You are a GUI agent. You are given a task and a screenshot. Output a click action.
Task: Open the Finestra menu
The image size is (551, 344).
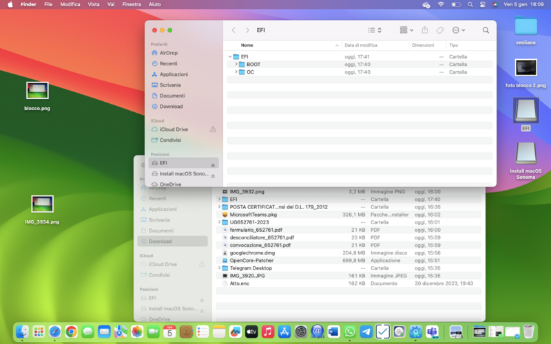(132, 5)
